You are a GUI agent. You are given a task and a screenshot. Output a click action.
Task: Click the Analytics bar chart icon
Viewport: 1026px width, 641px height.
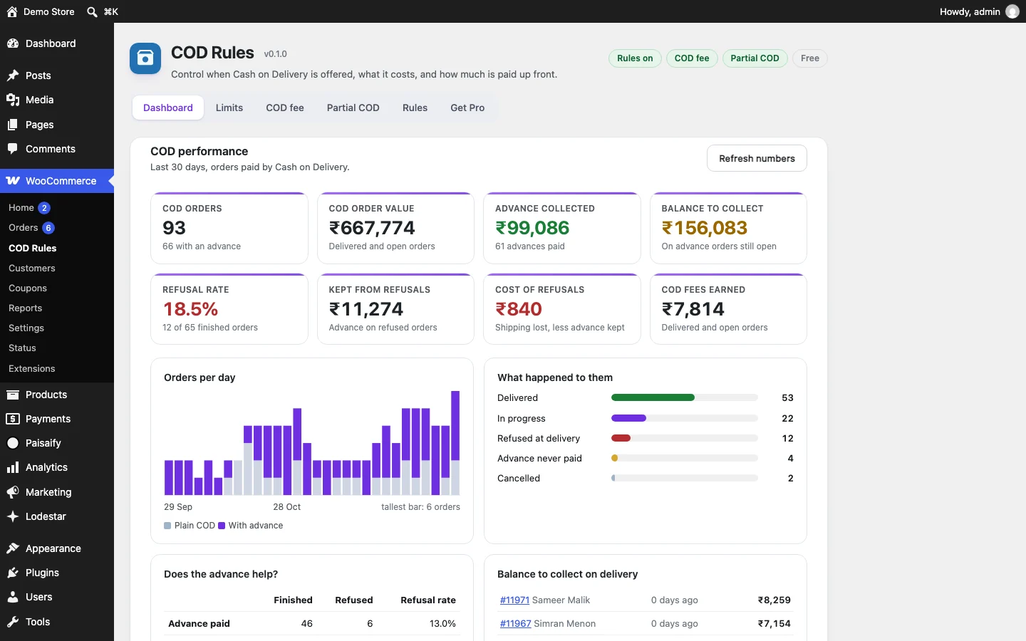(x=13, y=467)
